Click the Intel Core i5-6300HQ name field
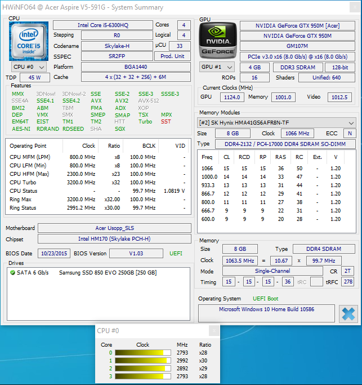 click(103, 25)
